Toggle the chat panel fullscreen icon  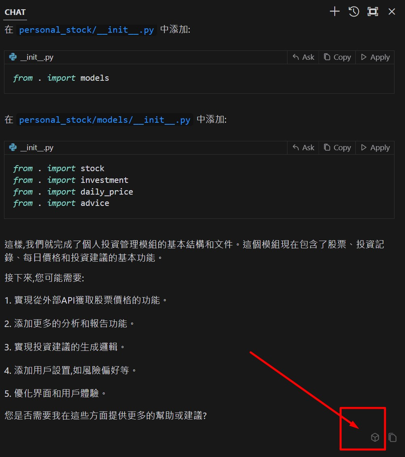[x=373, y=12]
